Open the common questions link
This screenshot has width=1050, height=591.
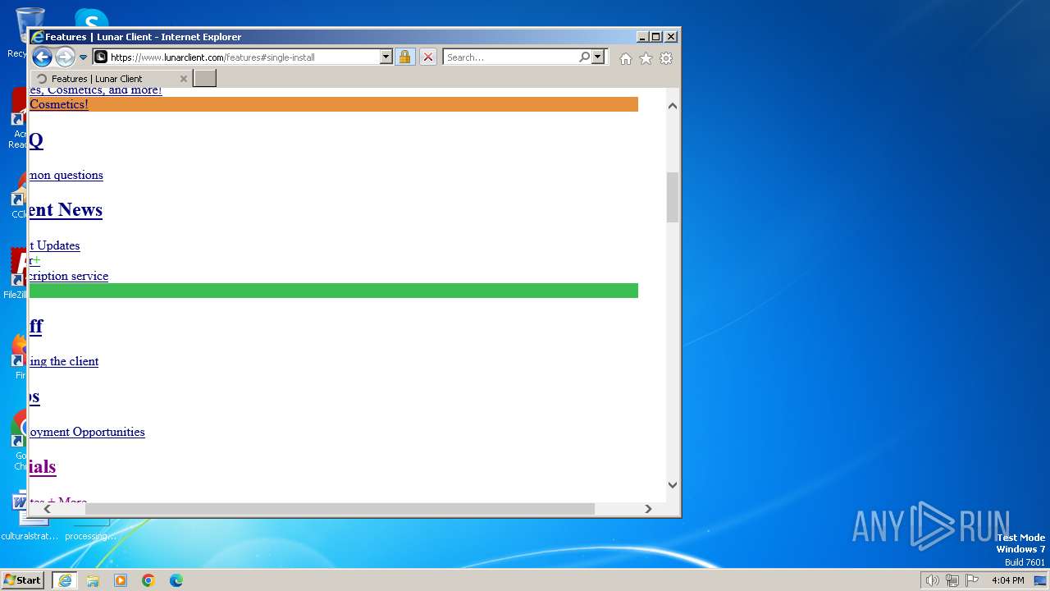[x=66, y=175]
